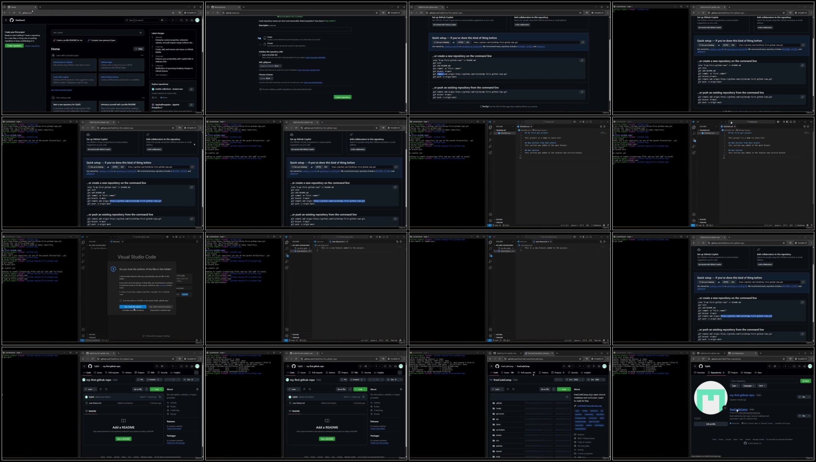
Task: Select the Public visibility radio button
Action: [260, 38]
